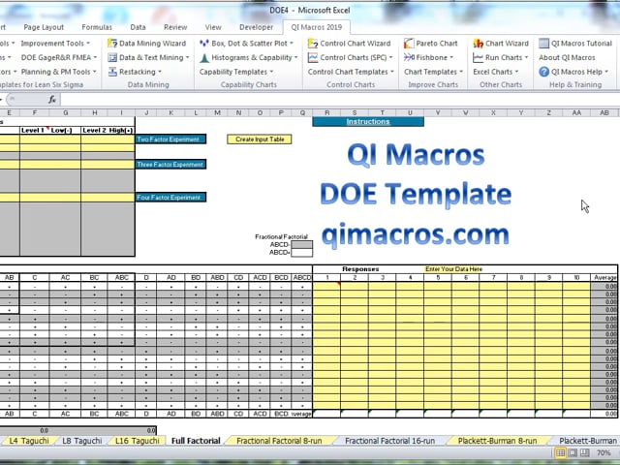Open the Restacking dropdown arrow

[160, 72]
